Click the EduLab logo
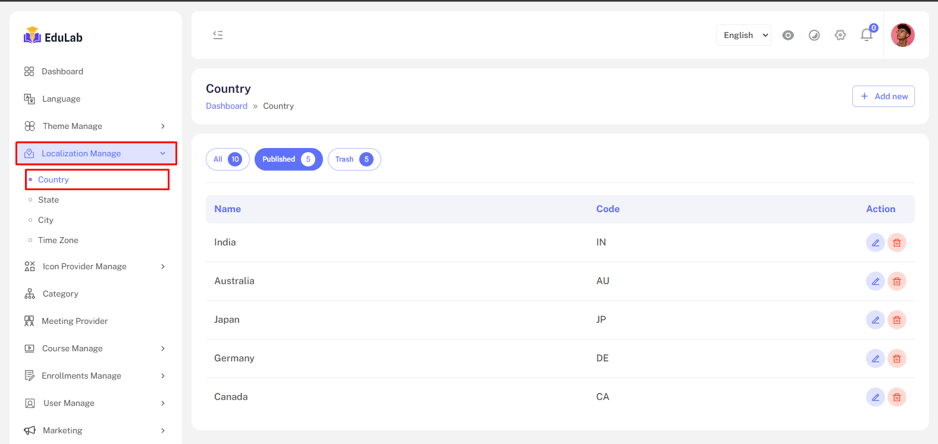The height and width of the screenshot is (444, 938). click(x=53, y=37)
